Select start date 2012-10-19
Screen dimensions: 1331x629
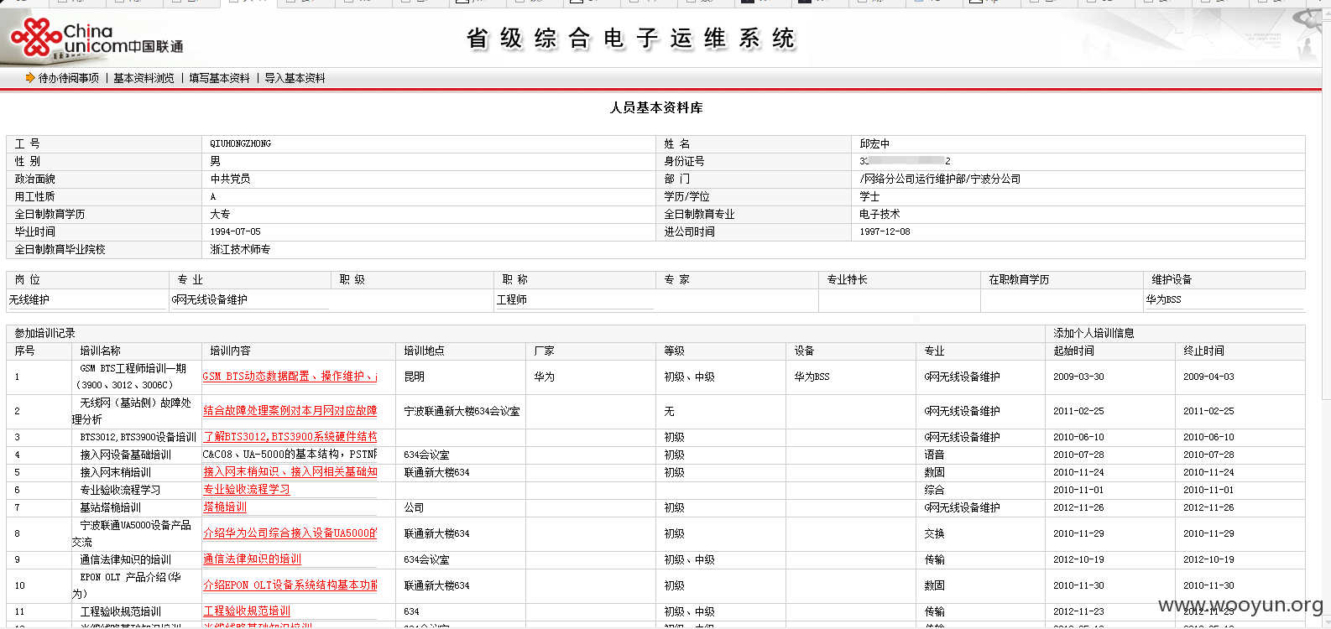click(x=1079, y=559)
